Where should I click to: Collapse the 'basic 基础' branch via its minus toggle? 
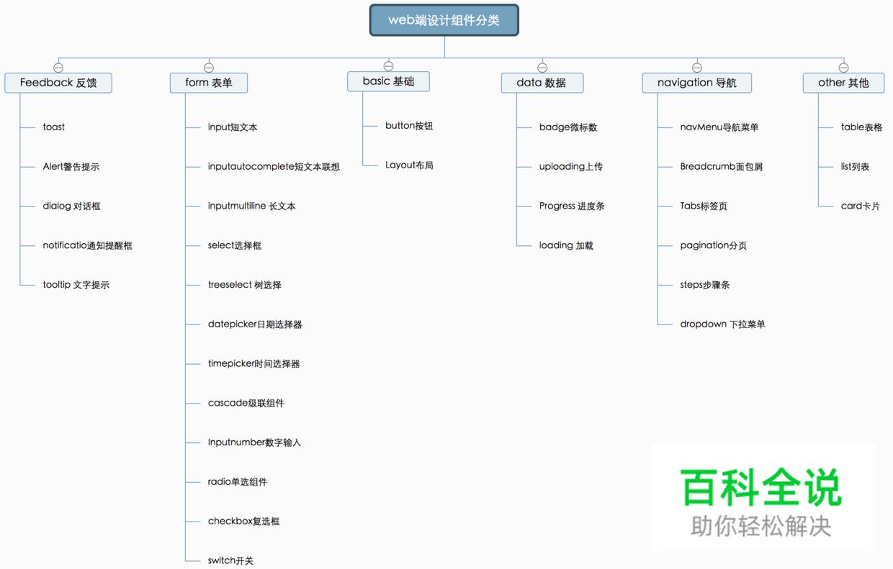coord(387,65)
